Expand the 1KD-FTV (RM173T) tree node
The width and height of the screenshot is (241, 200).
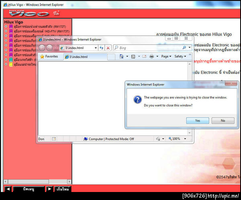coord(6,31)
